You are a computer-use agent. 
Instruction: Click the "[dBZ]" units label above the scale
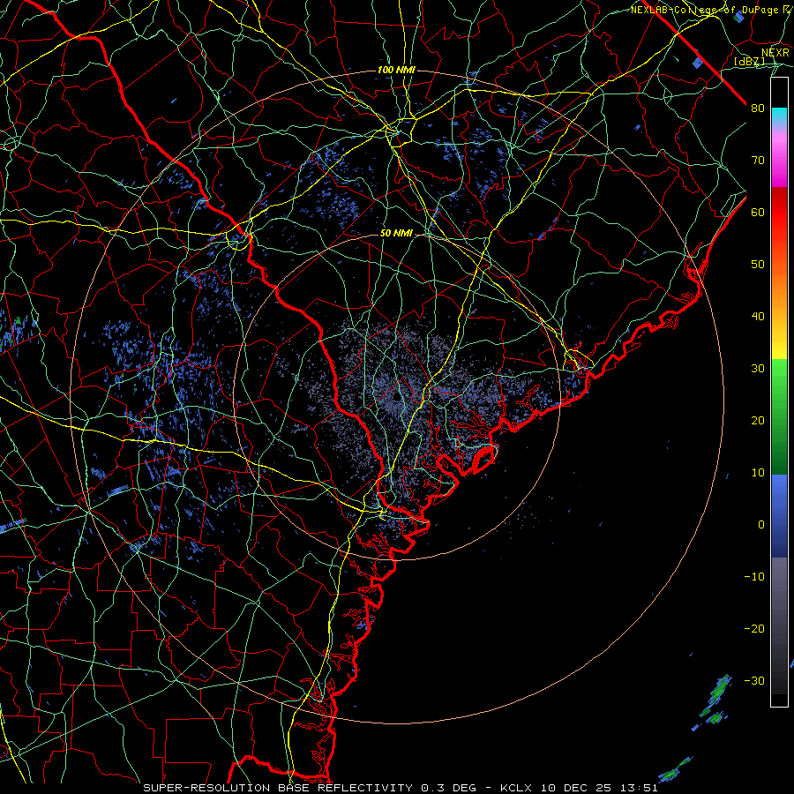(749, 62)
